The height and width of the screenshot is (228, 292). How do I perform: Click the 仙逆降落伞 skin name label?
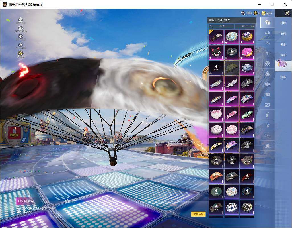point(26,201)
